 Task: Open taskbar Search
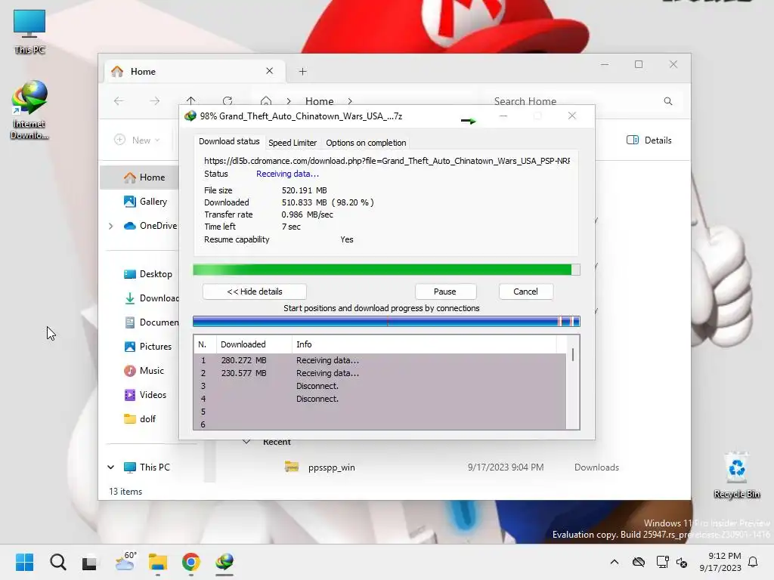(57, 562)
